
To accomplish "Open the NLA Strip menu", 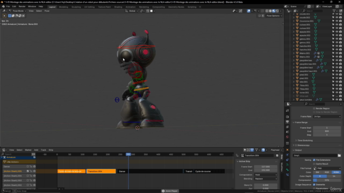I will pos(51,150).
